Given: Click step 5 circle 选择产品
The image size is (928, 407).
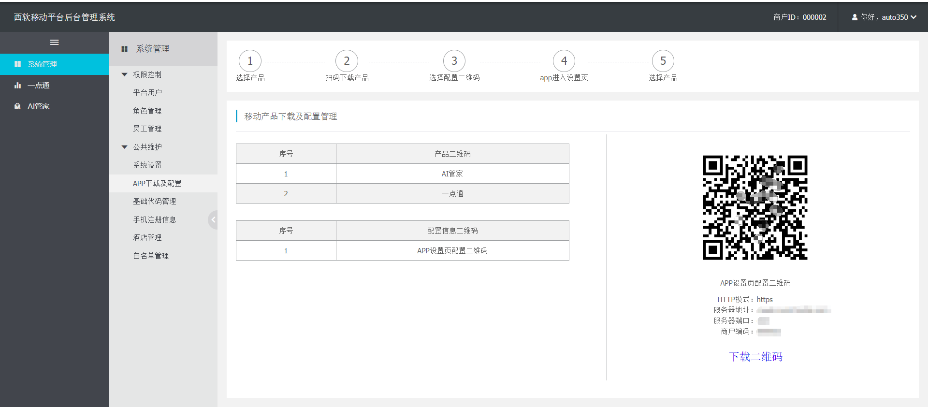Looking at the screenshot, I should click(663, 61).
